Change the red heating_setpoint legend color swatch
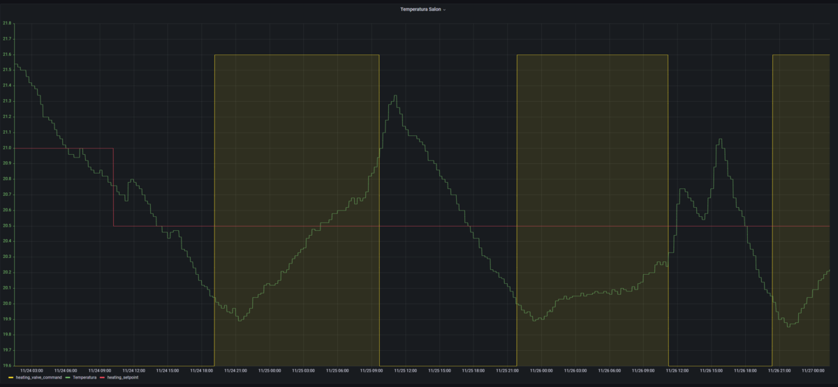Viewport: 838px width, 387px height. coord(103,377)
